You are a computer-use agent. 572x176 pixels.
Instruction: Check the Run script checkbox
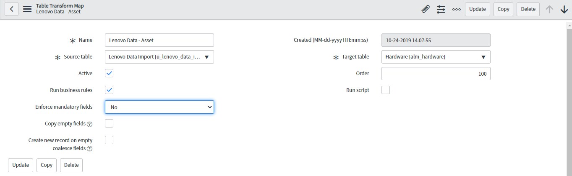tap(386, 90)
